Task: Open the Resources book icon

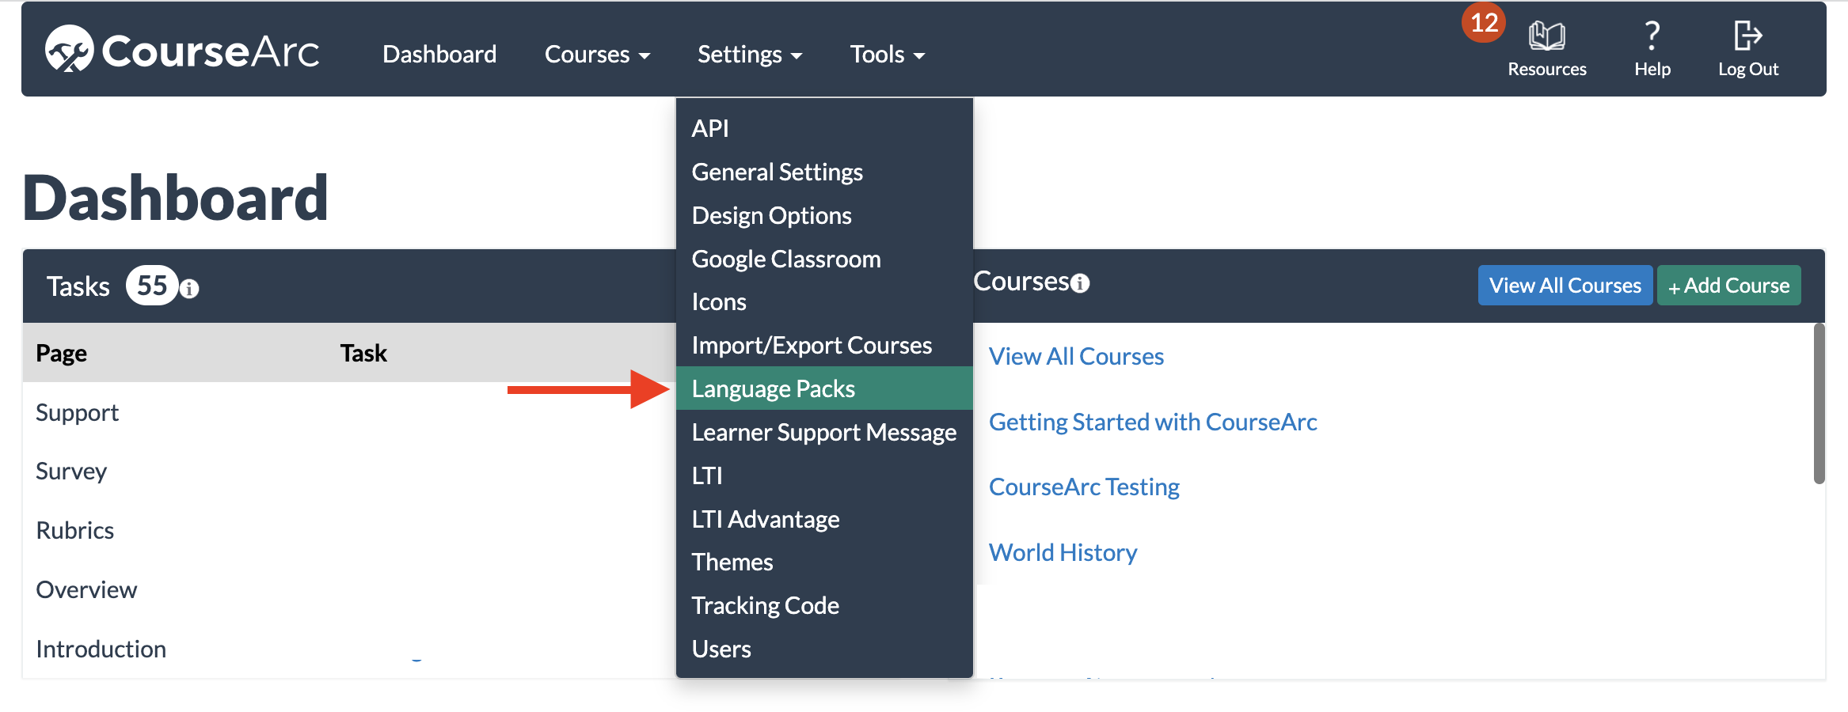Action: 1546,36
